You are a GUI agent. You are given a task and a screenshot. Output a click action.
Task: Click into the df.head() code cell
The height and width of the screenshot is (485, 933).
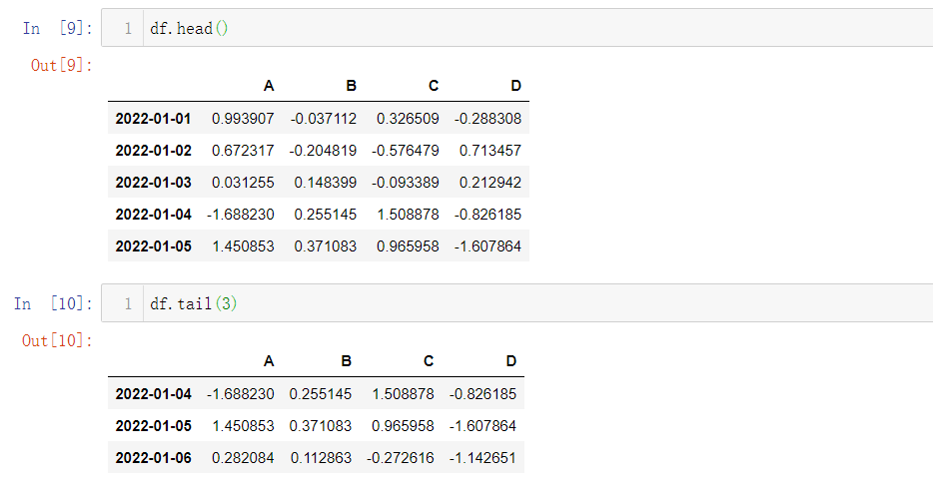[517, 28]
